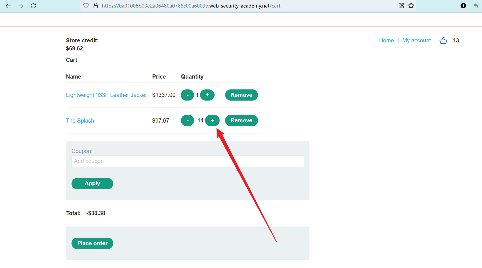Click the cart count -13
Viewport: 482px width, 268px height.
coord(455,41)
